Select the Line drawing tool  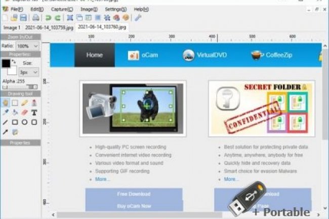(6, 122)
